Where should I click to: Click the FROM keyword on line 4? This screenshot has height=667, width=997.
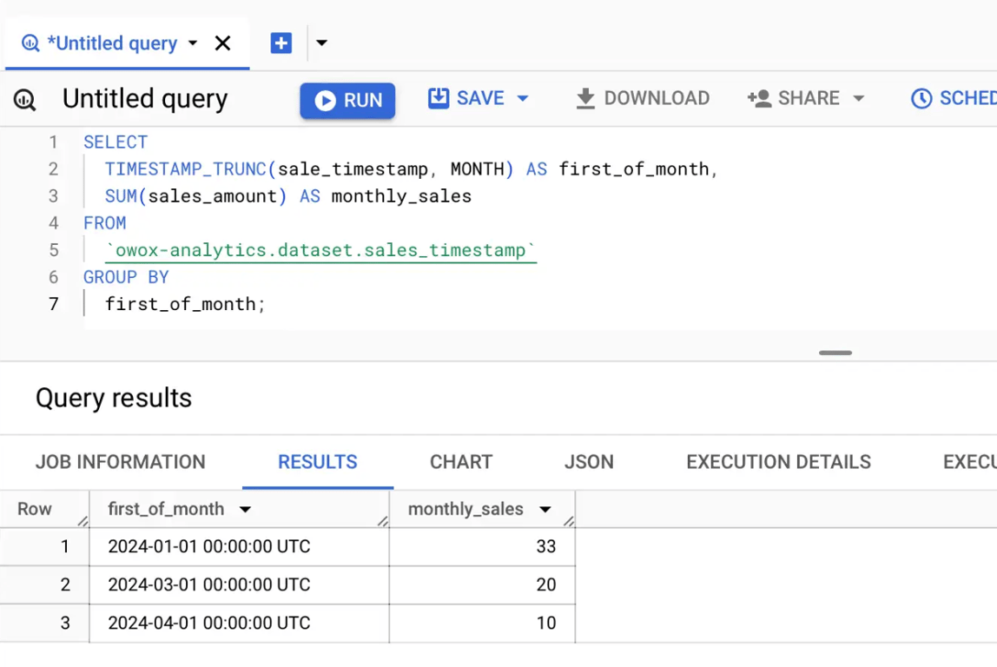[105, 223]
